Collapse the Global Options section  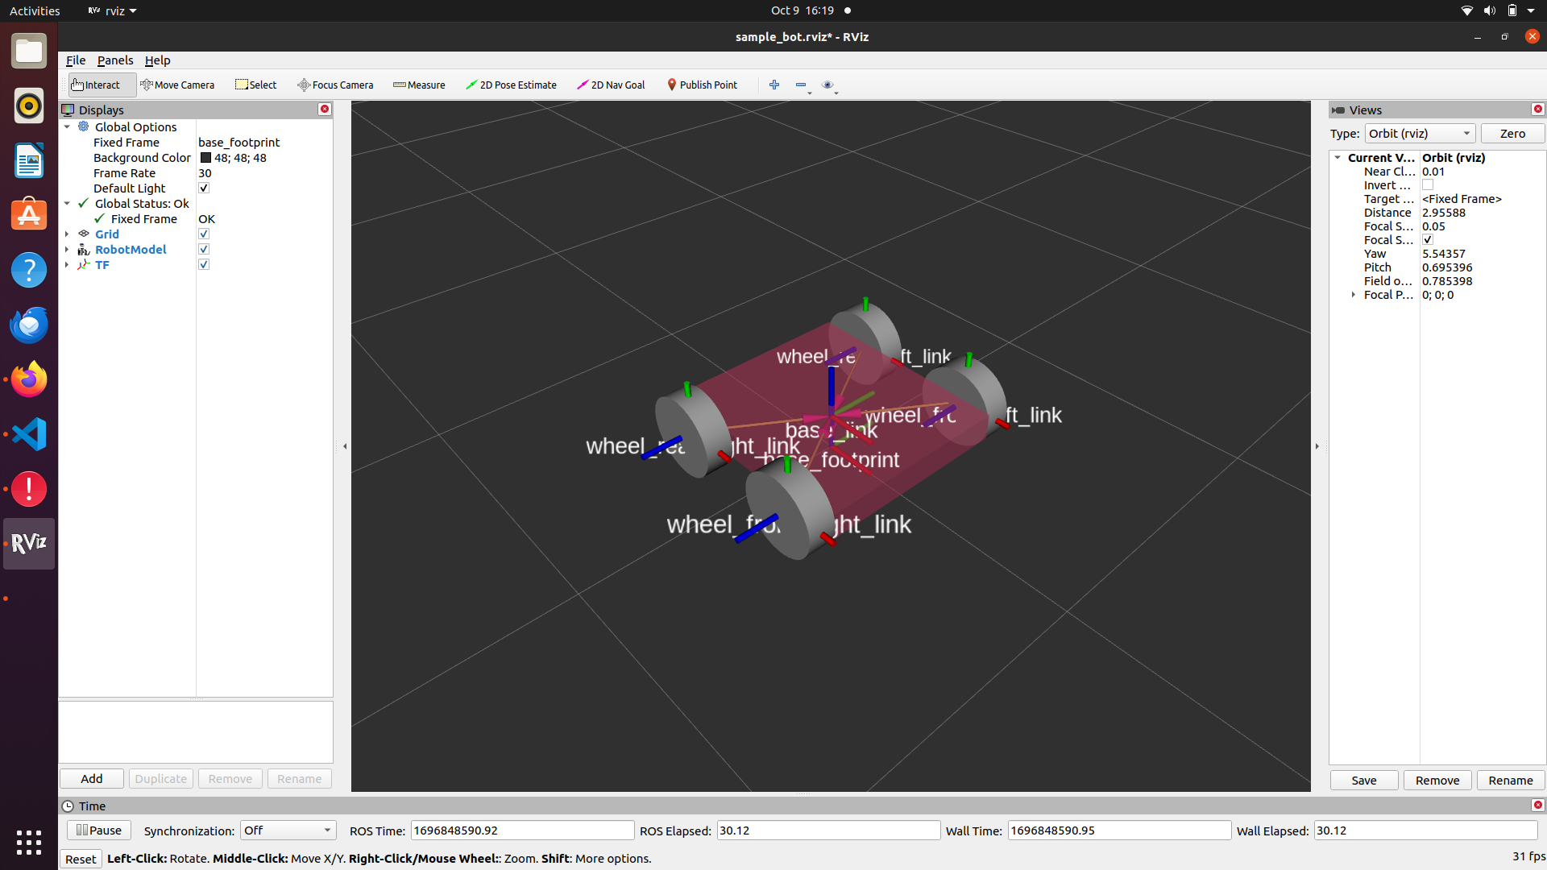(x=67, y=126)
